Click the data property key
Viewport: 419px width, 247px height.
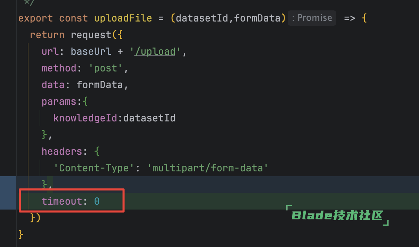tap(53, 85)
